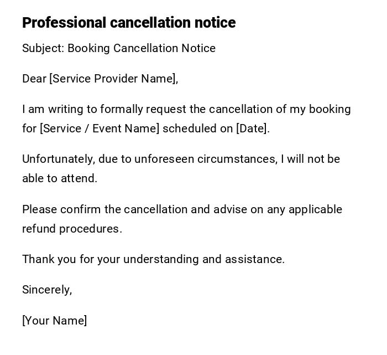Screen dimensions: 387x355
Task: Click the [Service / Event Name] placeholder
Action: point(100,128)
